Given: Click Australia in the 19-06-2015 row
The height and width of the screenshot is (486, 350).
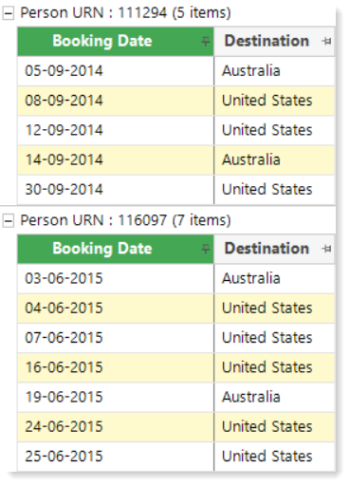Looking at the screenshot, I should (x=251, y=397).
